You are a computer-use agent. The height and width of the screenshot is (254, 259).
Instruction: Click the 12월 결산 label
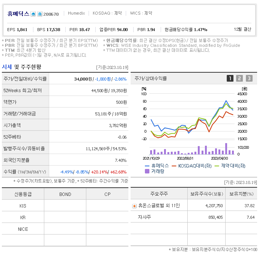pos(242,29)
